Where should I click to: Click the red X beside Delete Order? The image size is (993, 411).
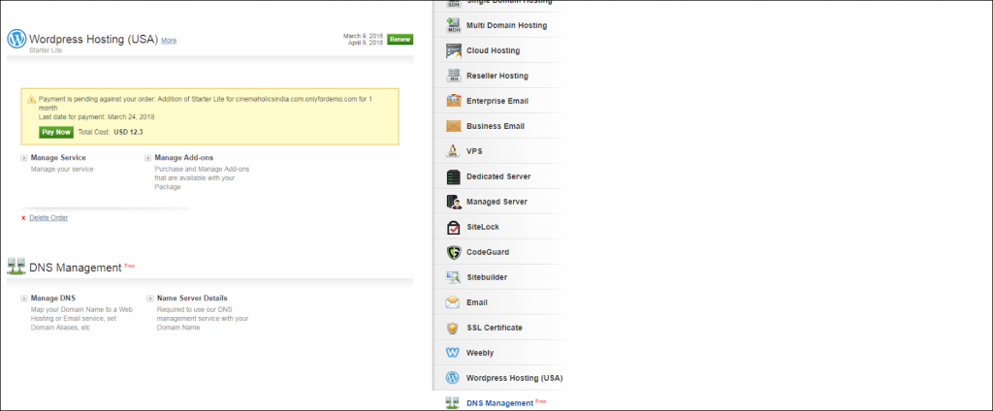(x=23, y=218)
